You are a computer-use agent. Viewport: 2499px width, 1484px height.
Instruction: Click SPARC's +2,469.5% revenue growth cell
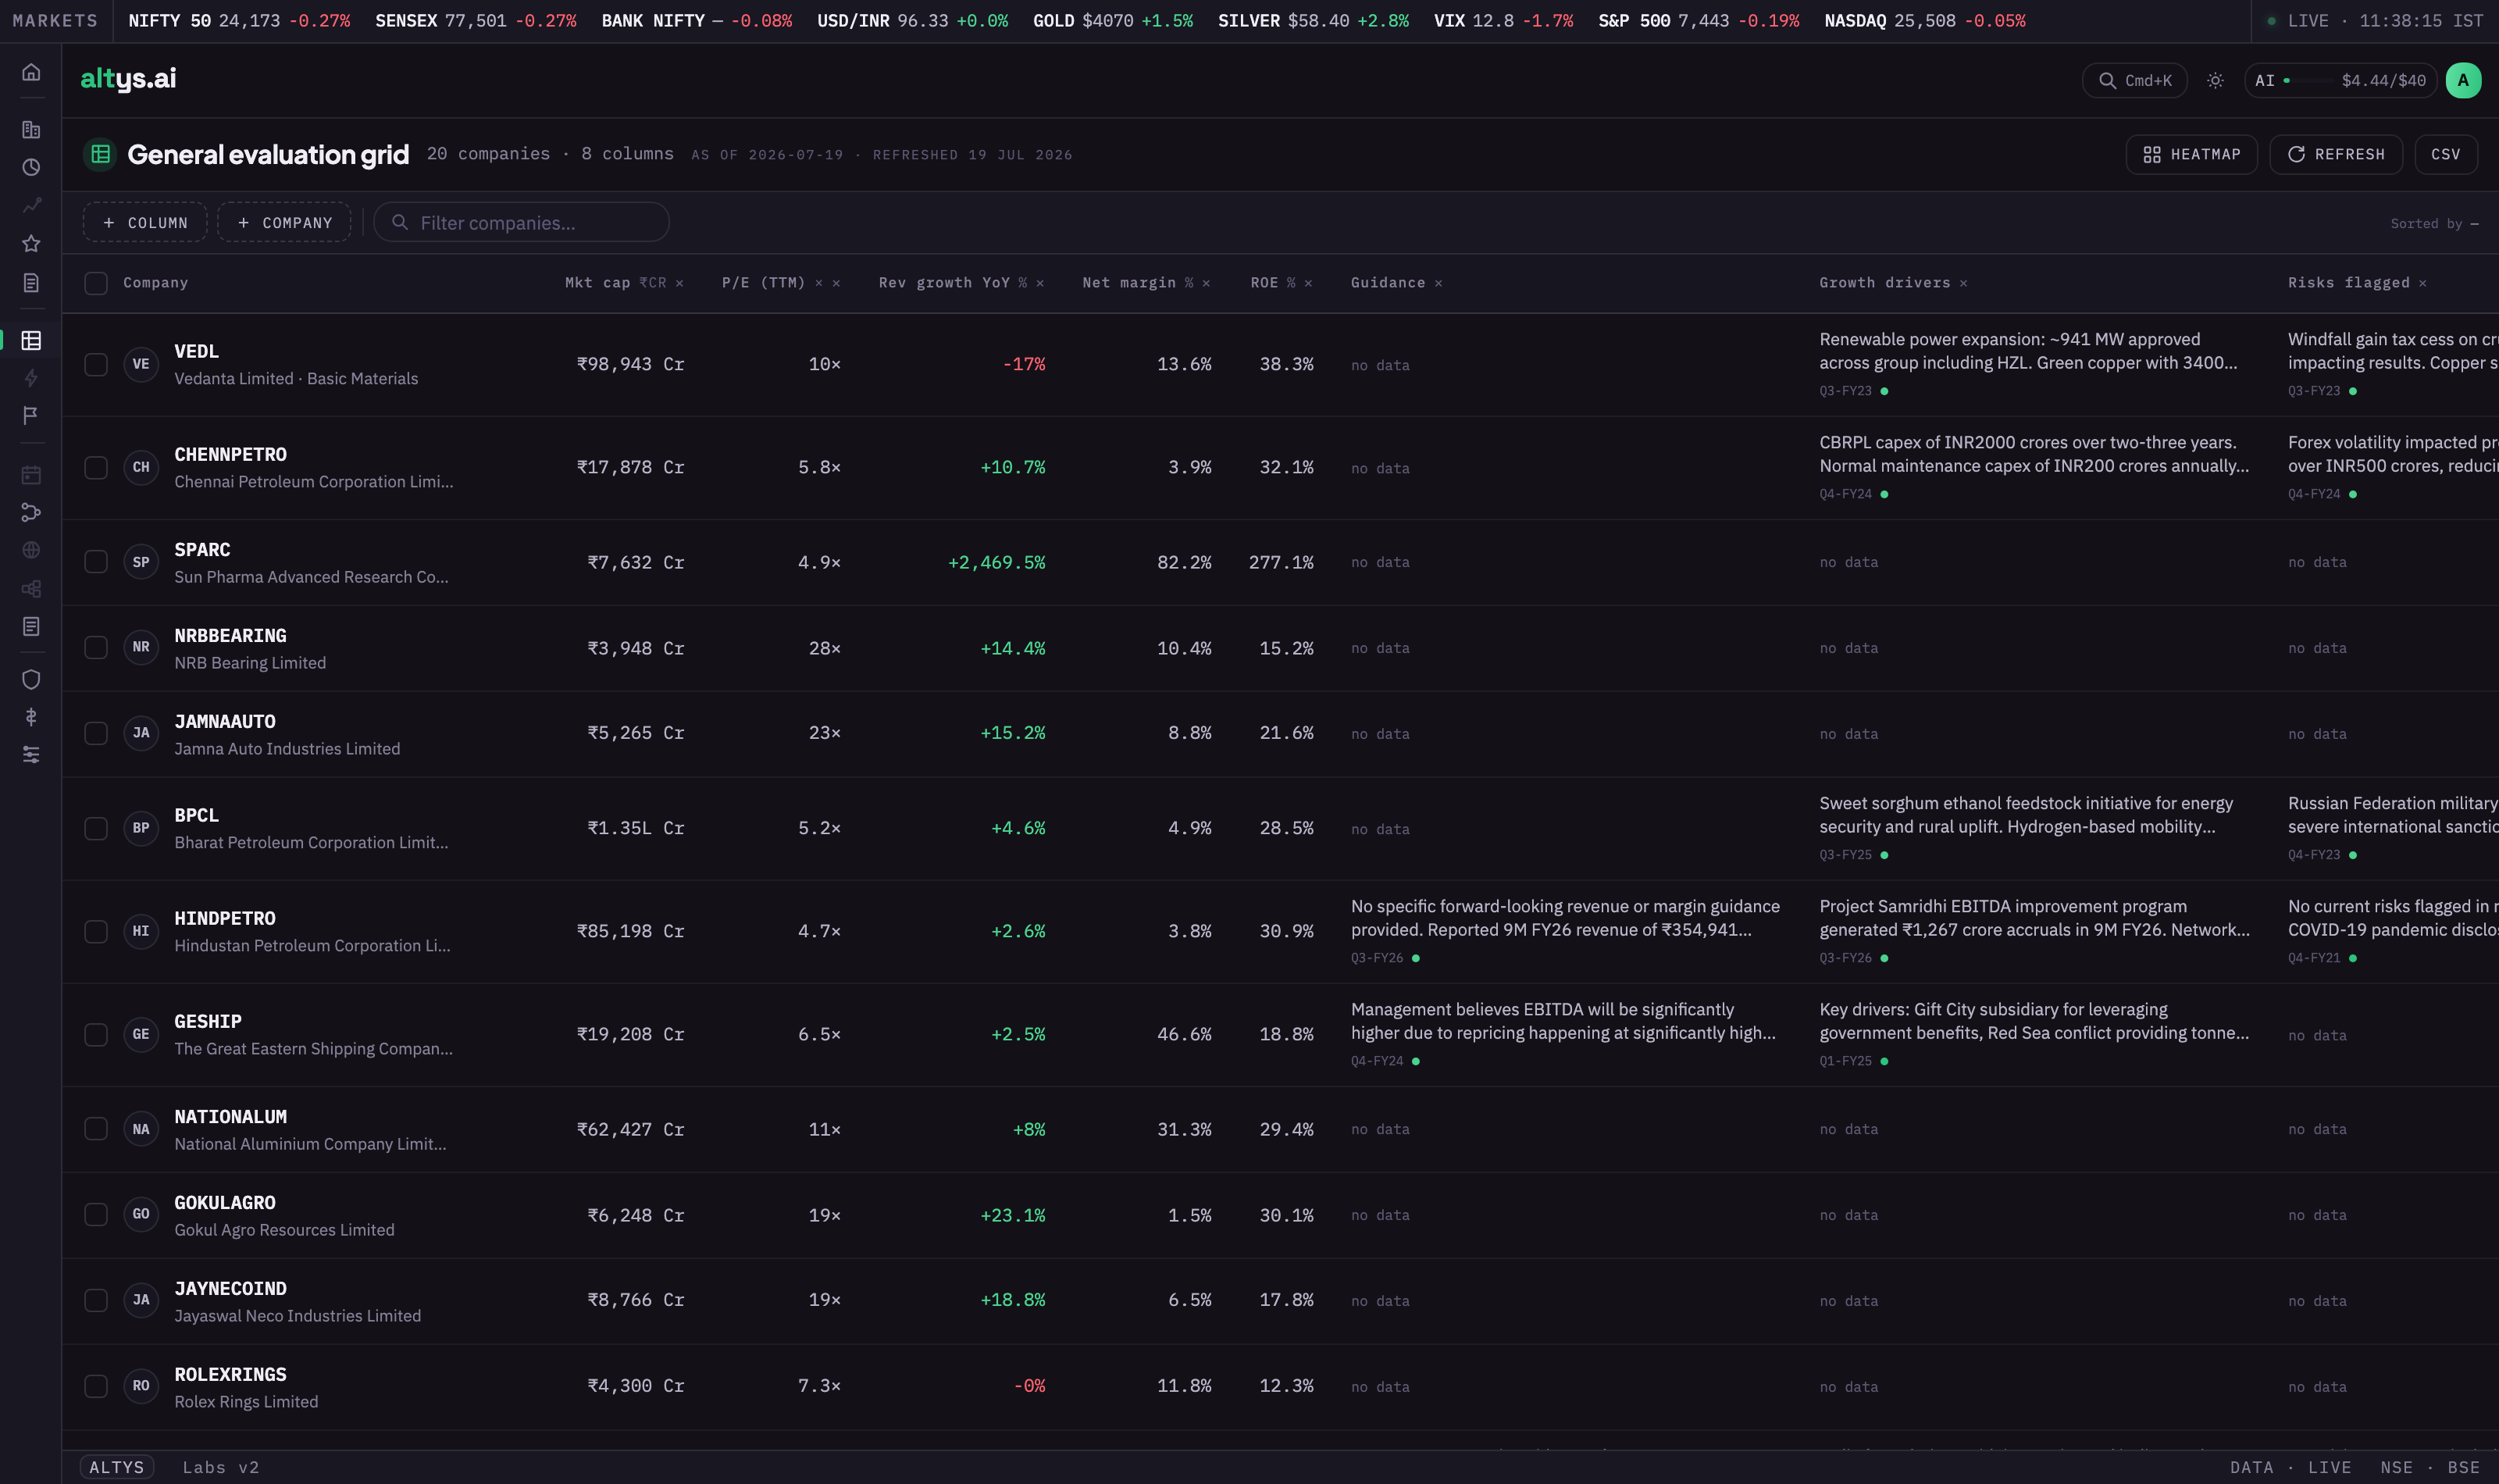996,562
